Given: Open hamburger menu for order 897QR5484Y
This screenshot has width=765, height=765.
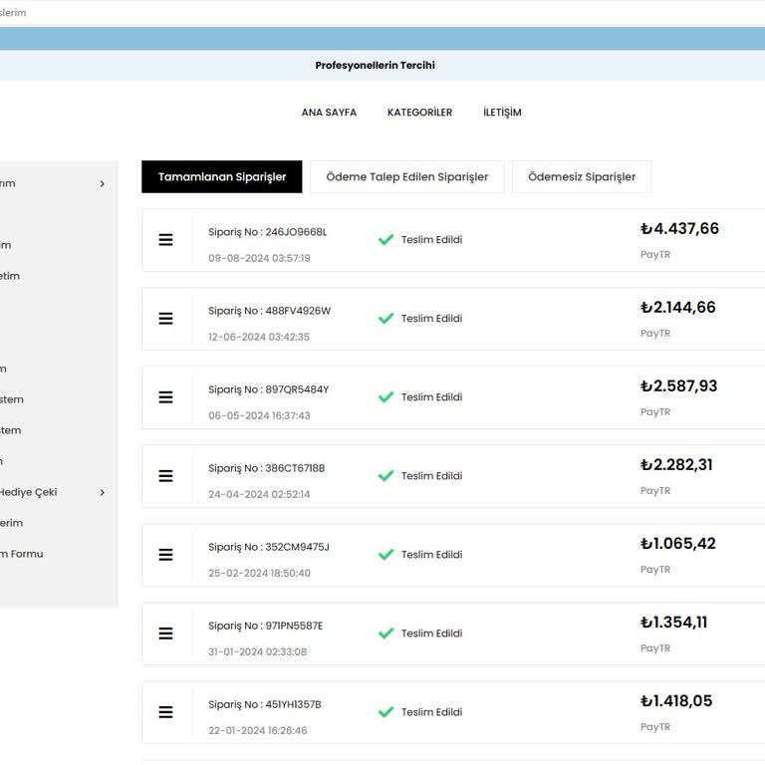Looking at the screenshot, I should point(166,397).
